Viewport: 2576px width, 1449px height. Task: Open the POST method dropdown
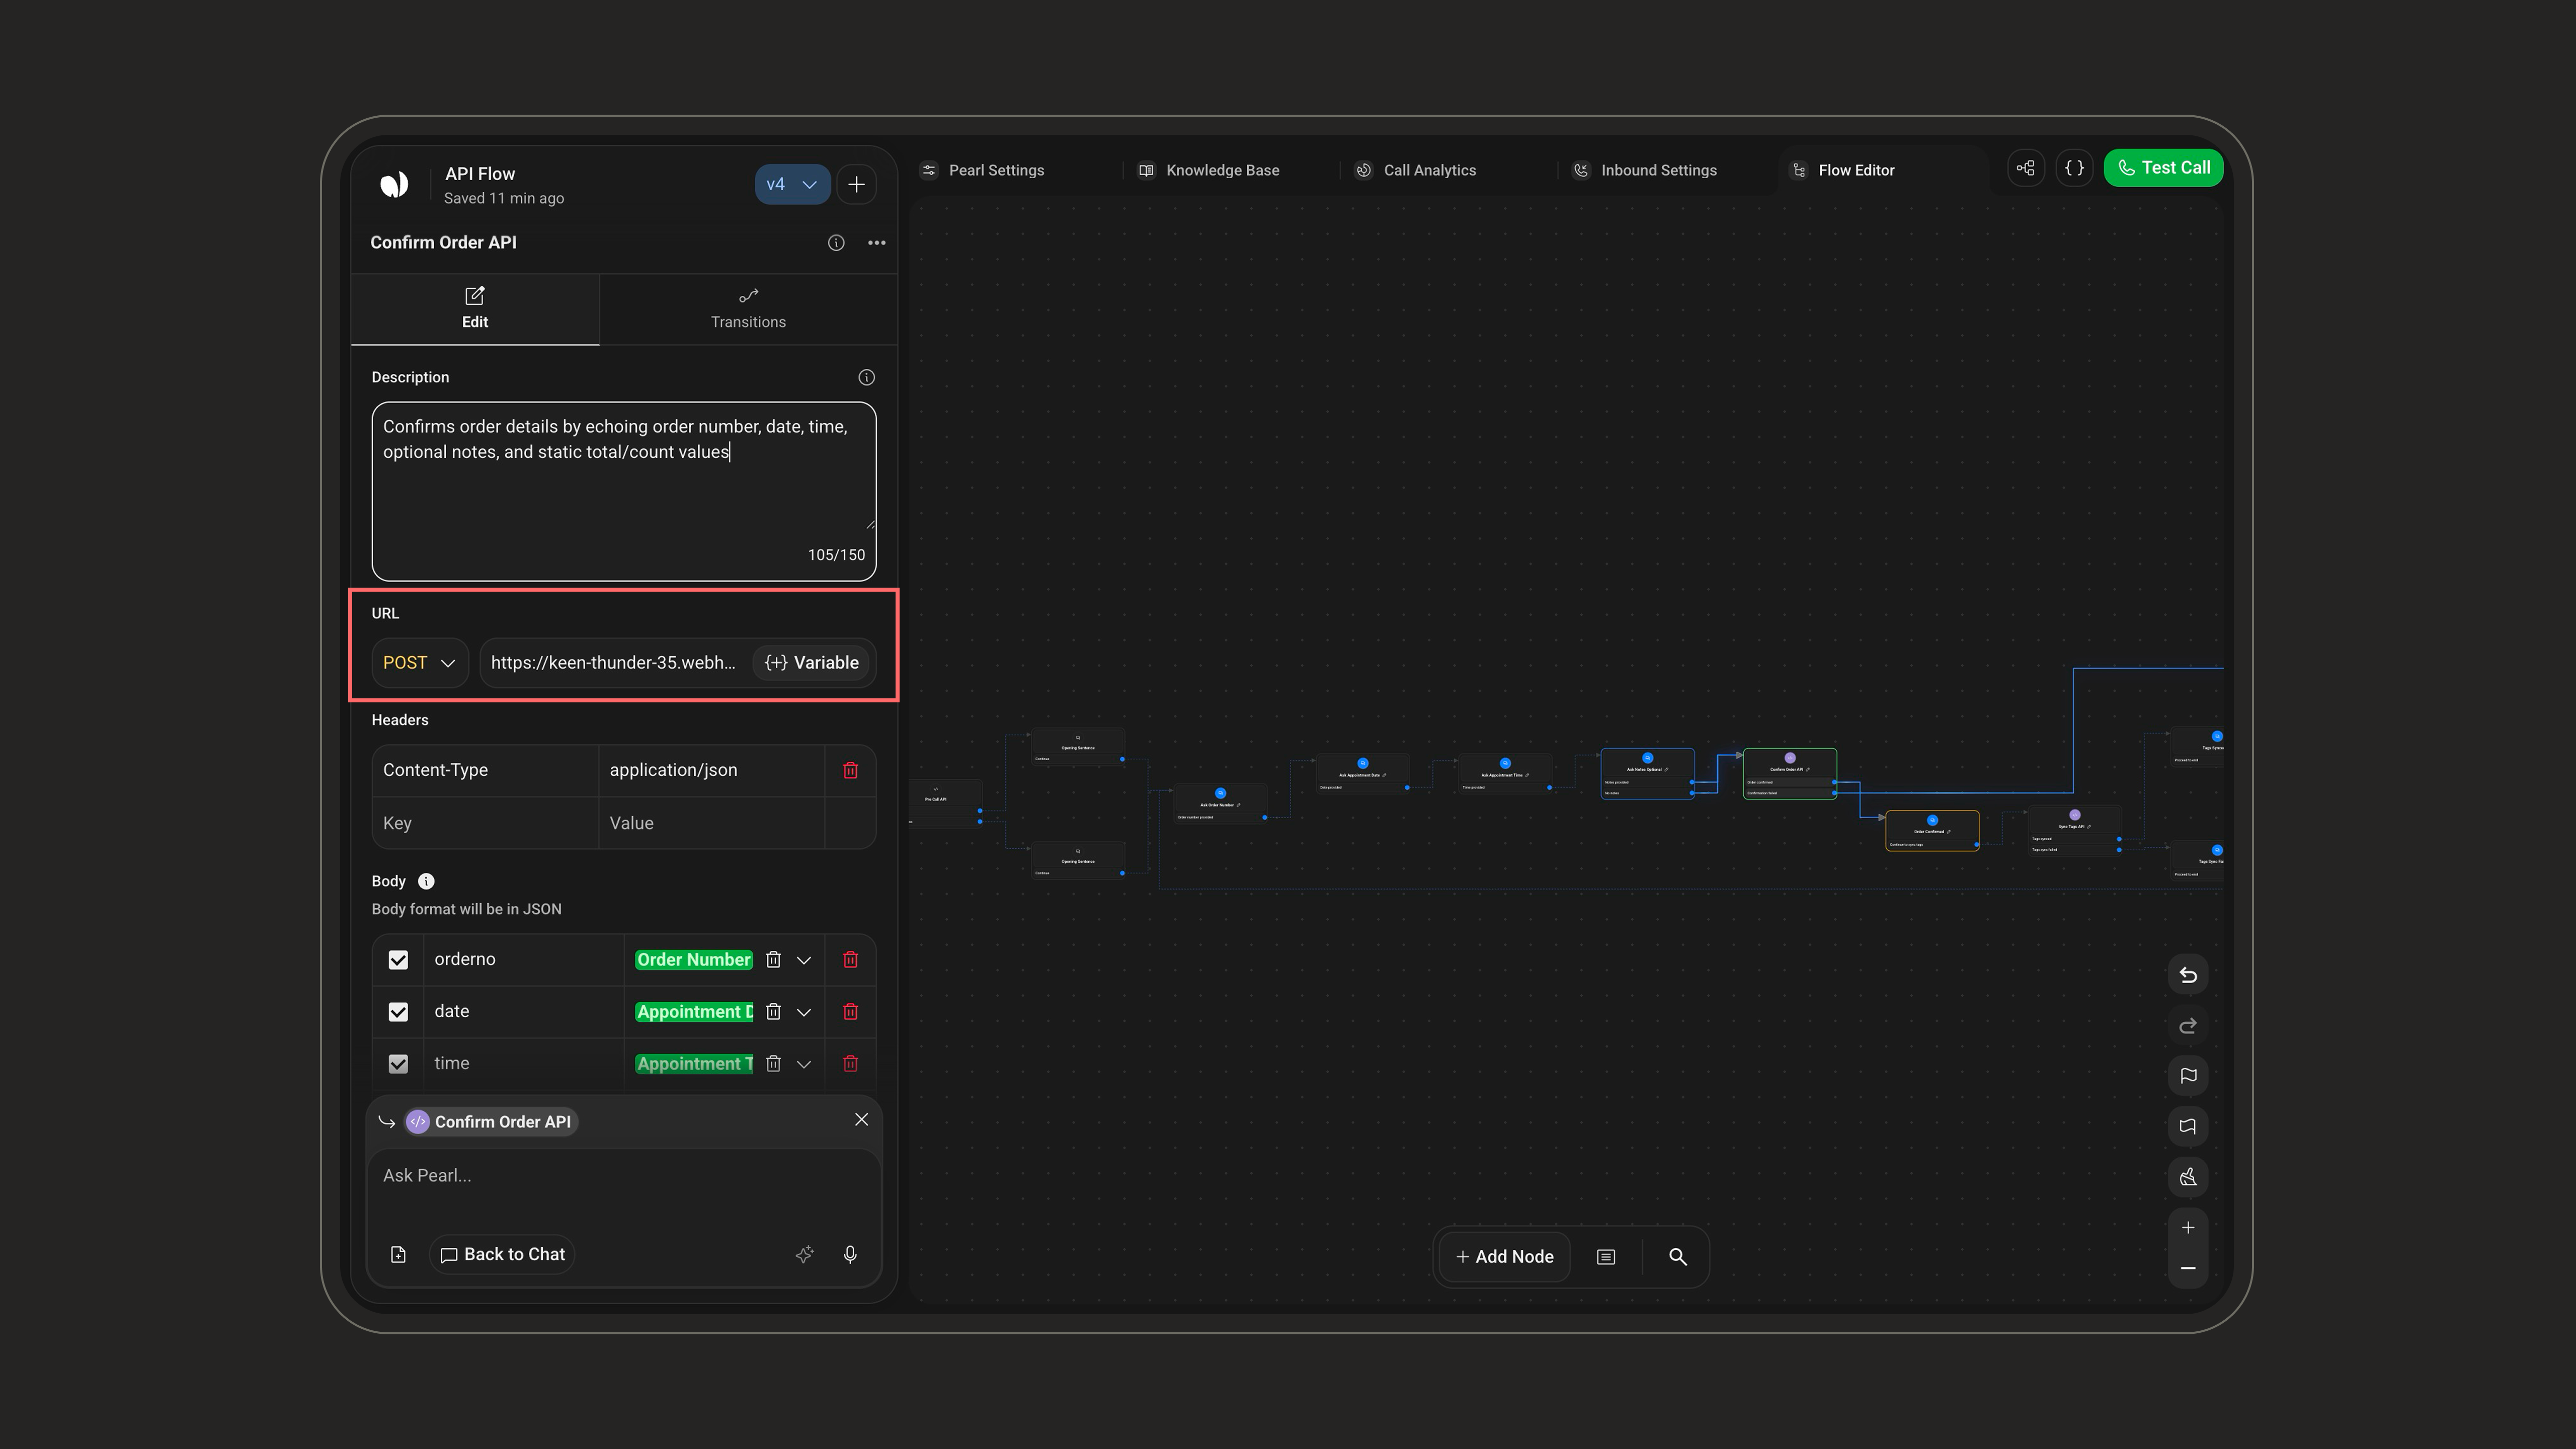(x=420, y=663)
